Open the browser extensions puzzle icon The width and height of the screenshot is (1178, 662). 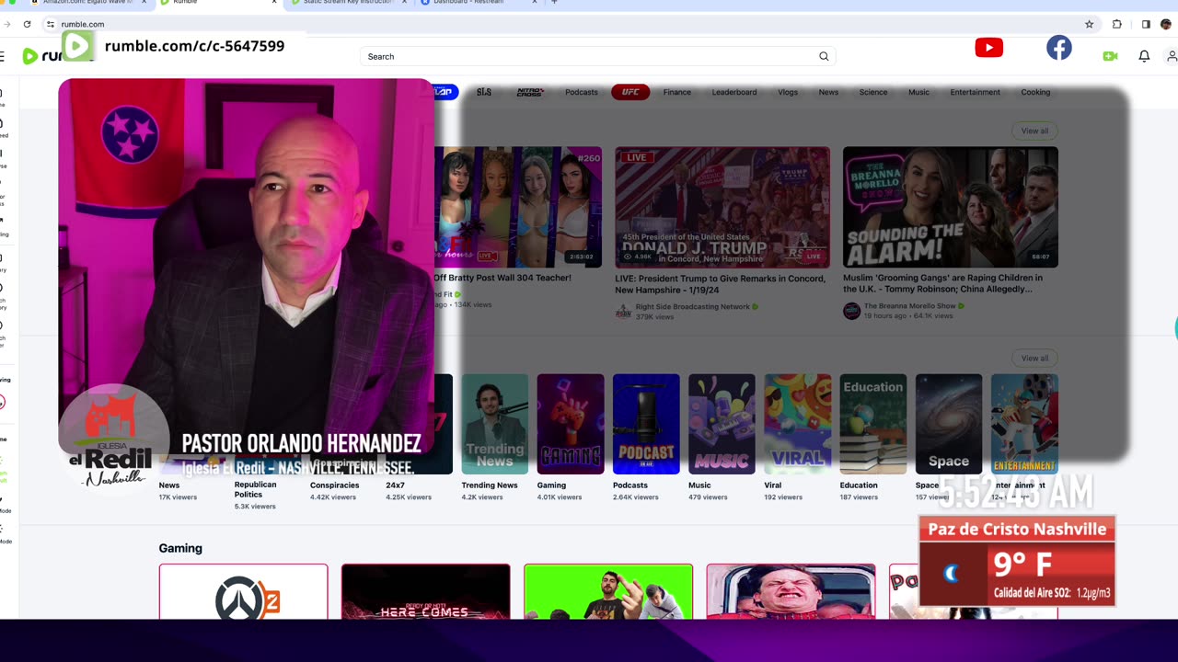click(x=1116, y=24)
